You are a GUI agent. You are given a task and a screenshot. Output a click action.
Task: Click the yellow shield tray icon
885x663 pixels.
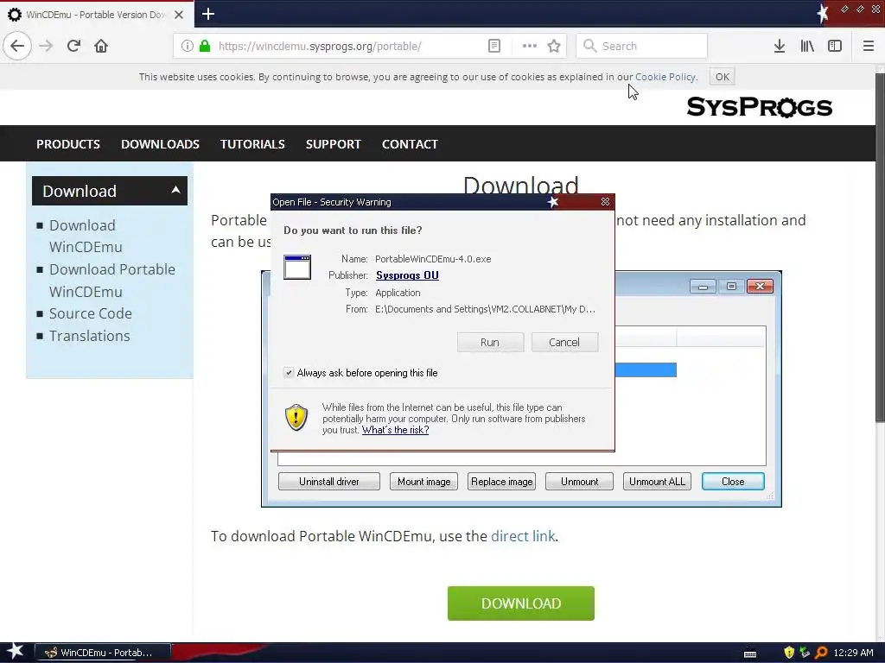click(x=789, y=653)
